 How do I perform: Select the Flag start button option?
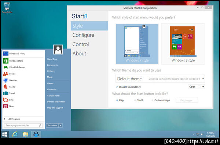click(117, 100)
